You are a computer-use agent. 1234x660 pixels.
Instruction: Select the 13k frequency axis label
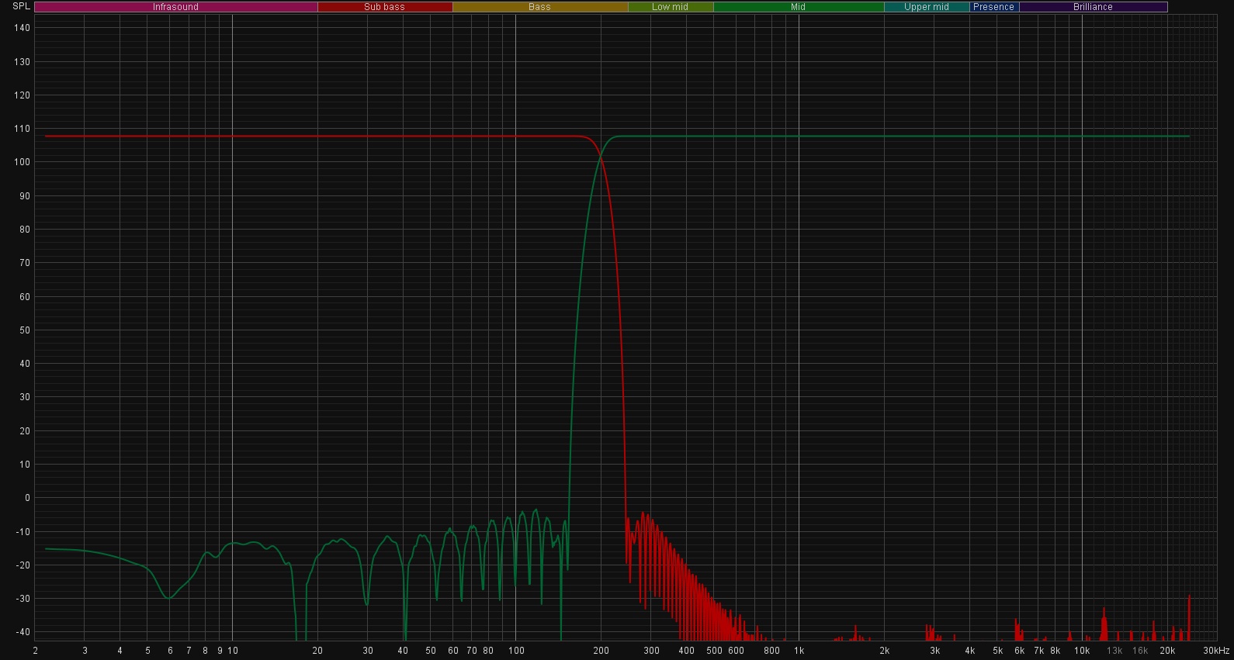click(1114, 651)
